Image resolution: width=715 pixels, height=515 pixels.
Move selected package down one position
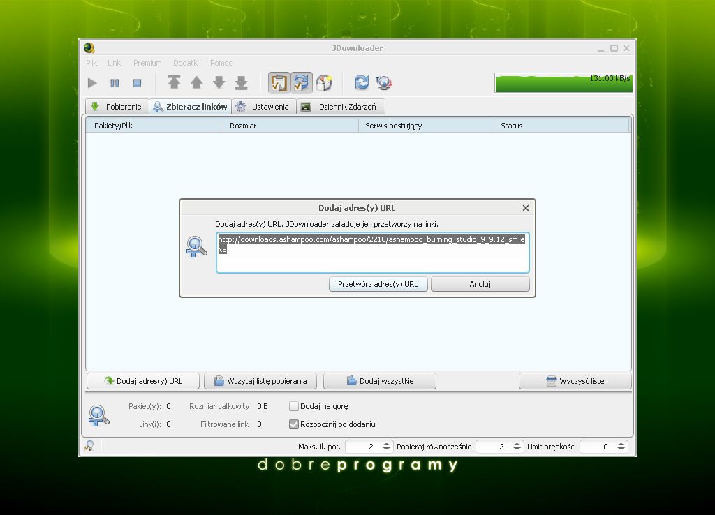click(x=219, y=82)
